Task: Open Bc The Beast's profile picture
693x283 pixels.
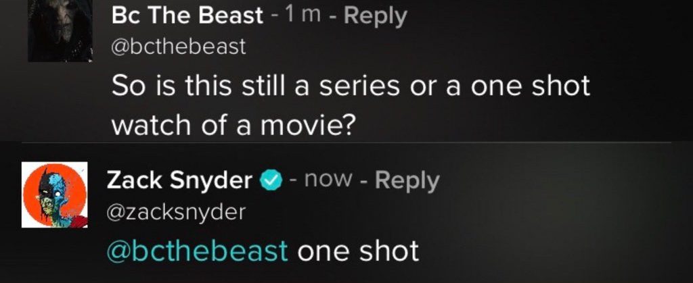Action: [60, 31]
